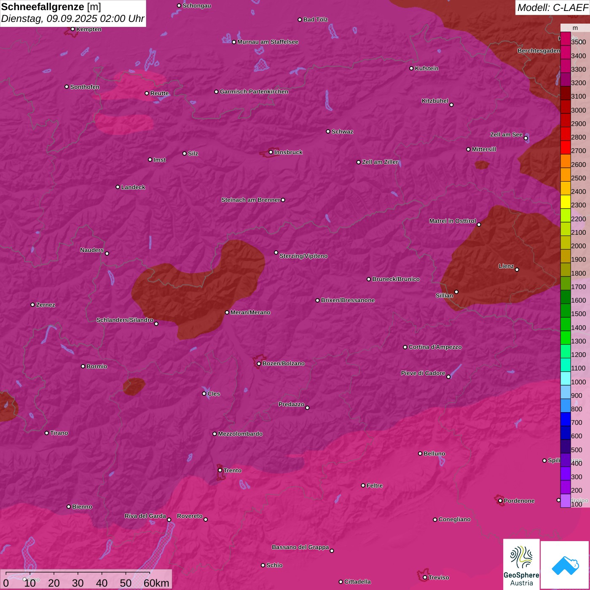Click the Riva del Garda label
Image resolution: width=590 pixels, height=590 pixels.
[145, 516]
